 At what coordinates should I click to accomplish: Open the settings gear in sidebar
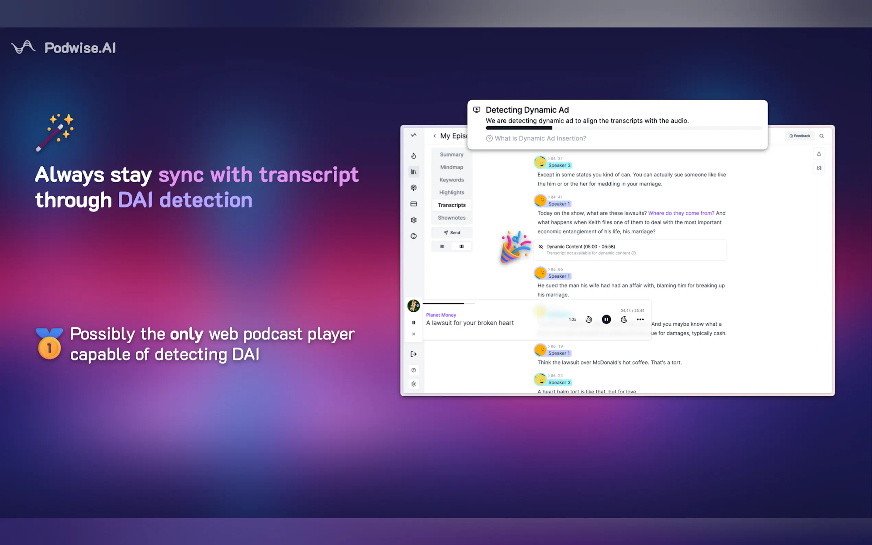(413, 220)
